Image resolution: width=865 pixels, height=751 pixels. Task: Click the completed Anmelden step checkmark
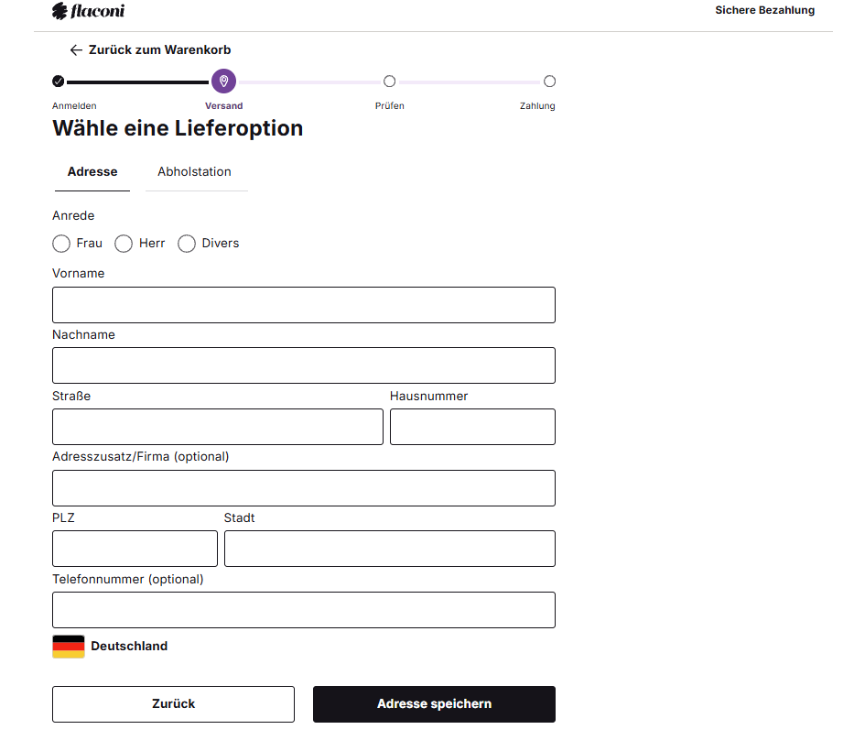pos(58,82)
